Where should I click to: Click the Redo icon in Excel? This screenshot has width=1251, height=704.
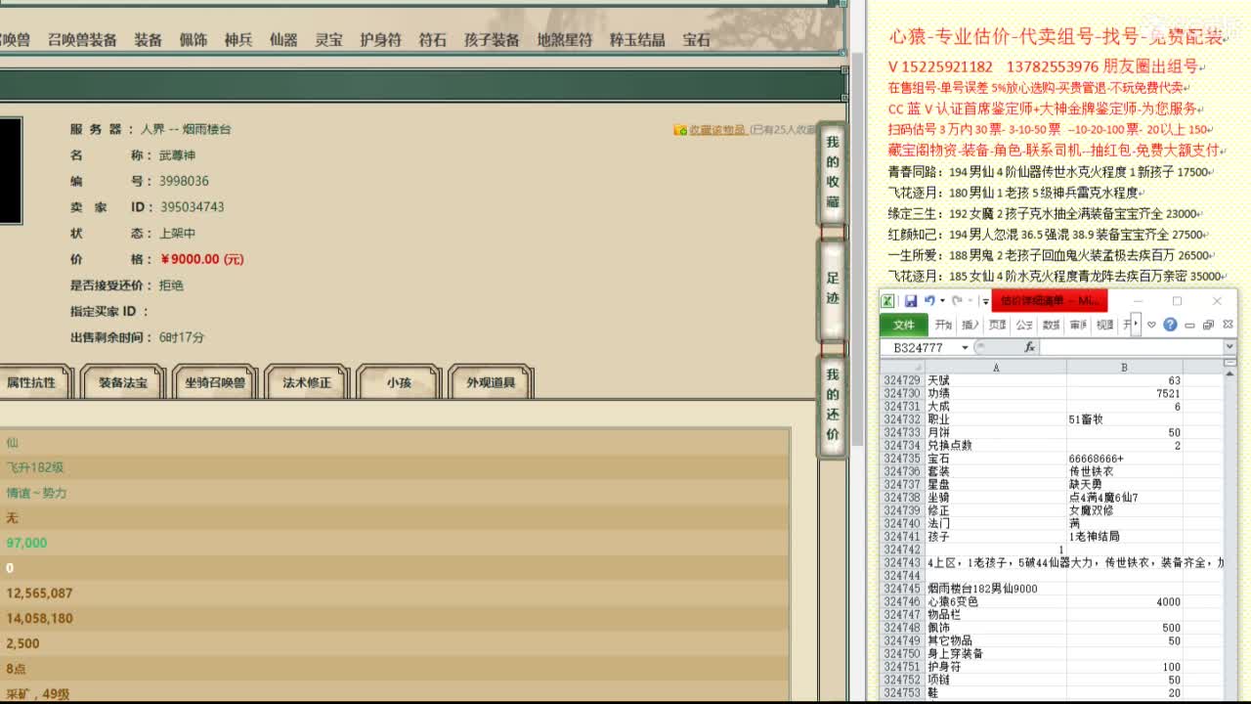[957, 301]
